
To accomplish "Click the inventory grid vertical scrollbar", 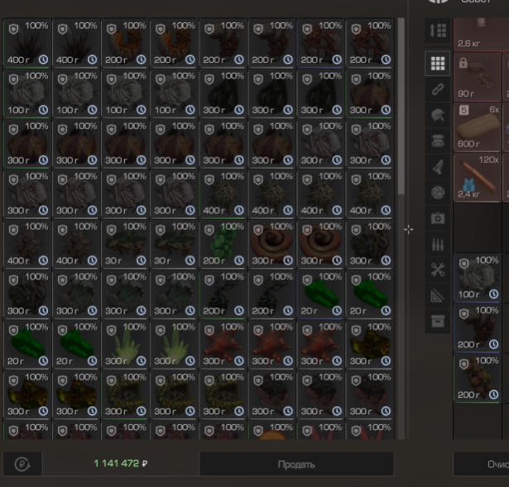I will click(401, 107).
